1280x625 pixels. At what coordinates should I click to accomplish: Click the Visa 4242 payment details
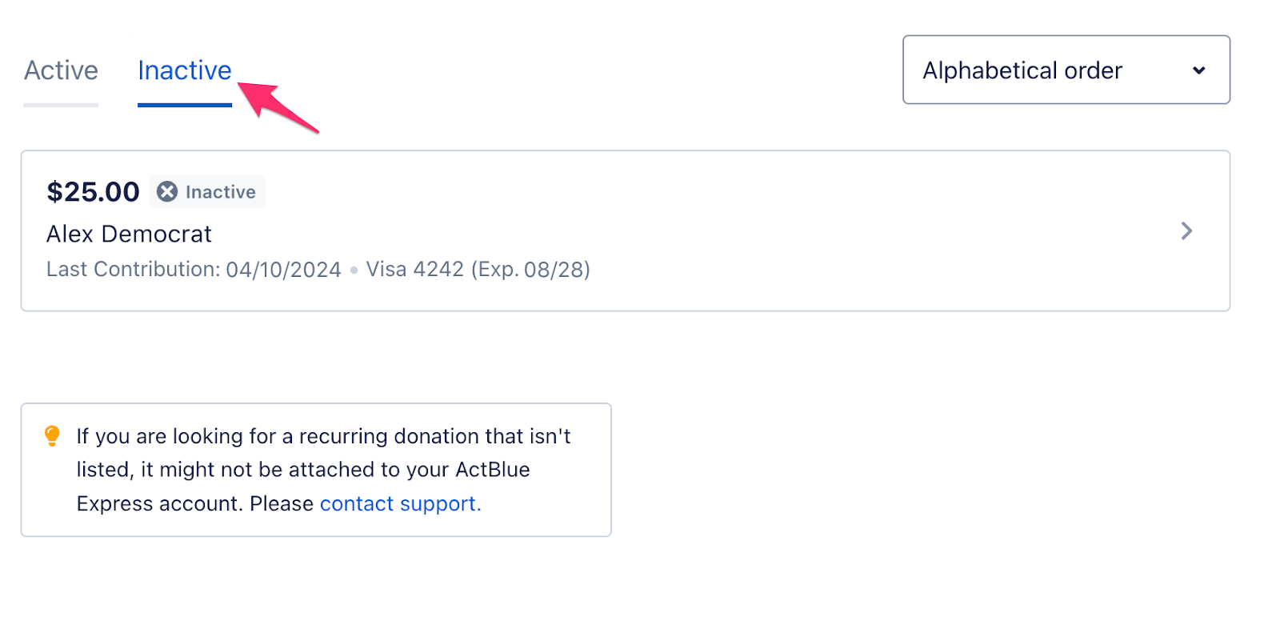click(x=478, y=270)
